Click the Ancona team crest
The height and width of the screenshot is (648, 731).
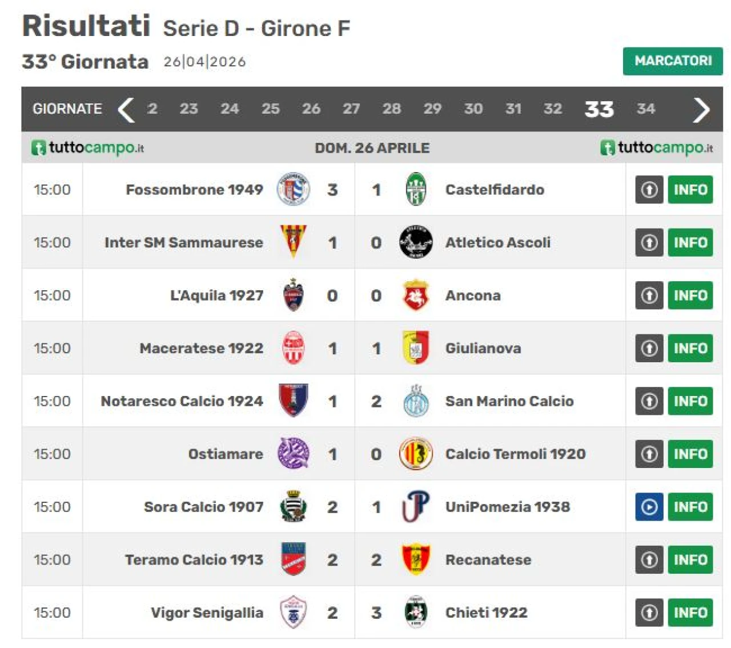[x=416, y=295]
